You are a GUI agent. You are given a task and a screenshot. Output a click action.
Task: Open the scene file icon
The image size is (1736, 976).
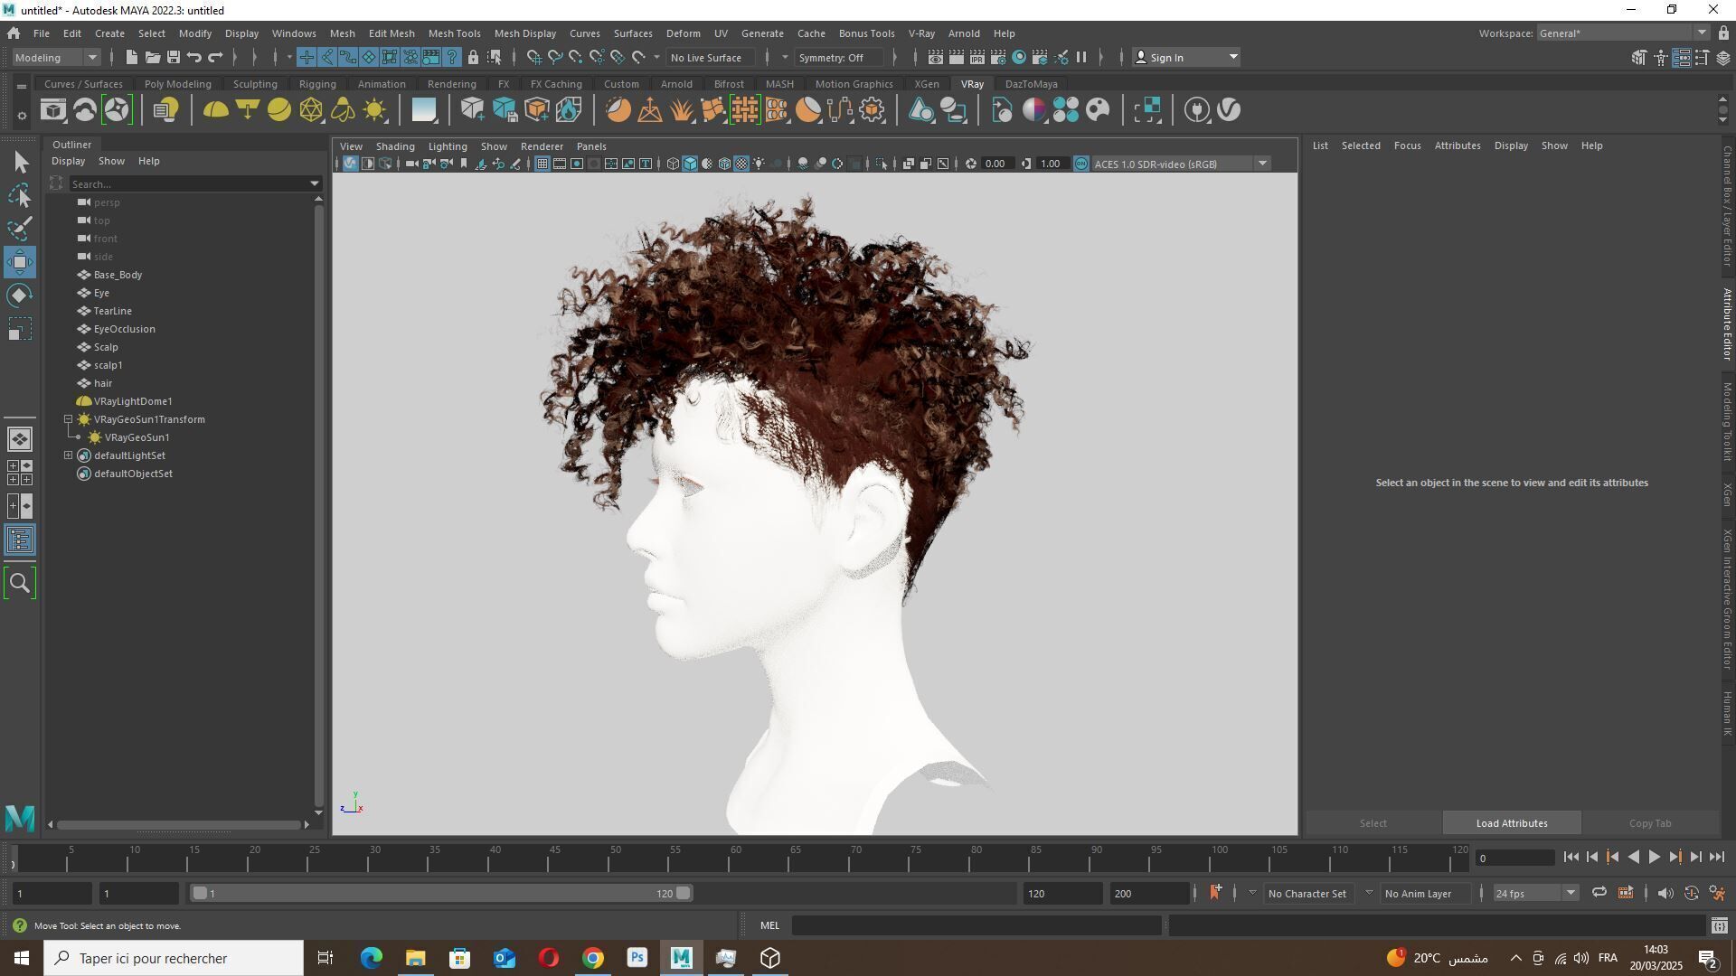(152, 57)
